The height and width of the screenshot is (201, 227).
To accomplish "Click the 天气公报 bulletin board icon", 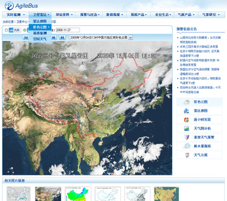I will [187, 155].
